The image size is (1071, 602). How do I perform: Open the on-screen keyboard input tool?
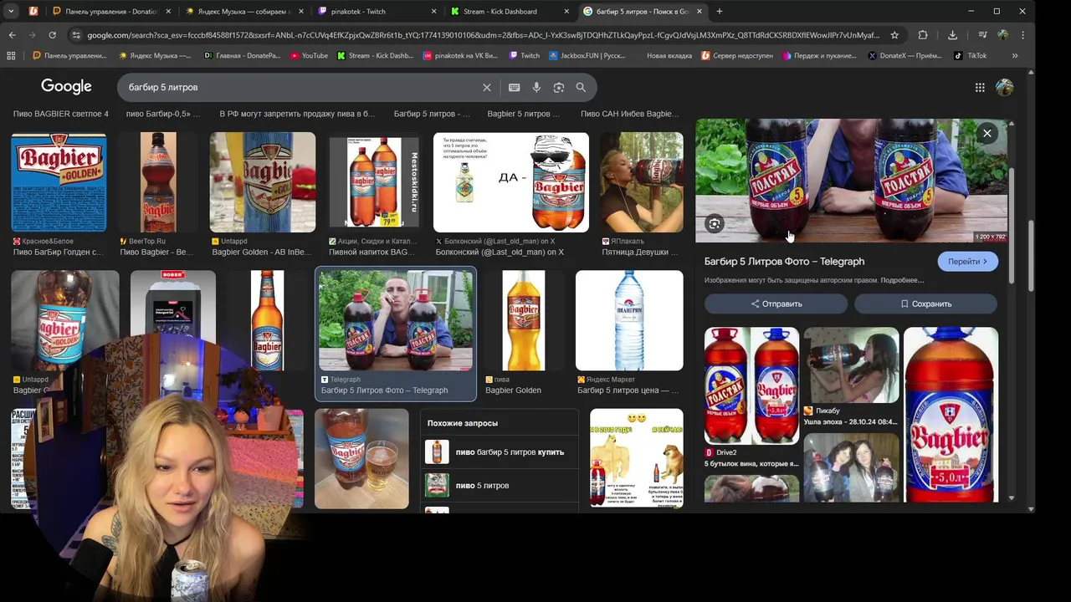(x=514, y=87)
